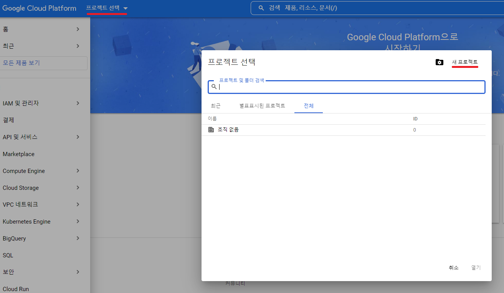The image size is (504, 293).
Task: Open IAM 및 관리자 in the sidebar
Action: (21, 103)
